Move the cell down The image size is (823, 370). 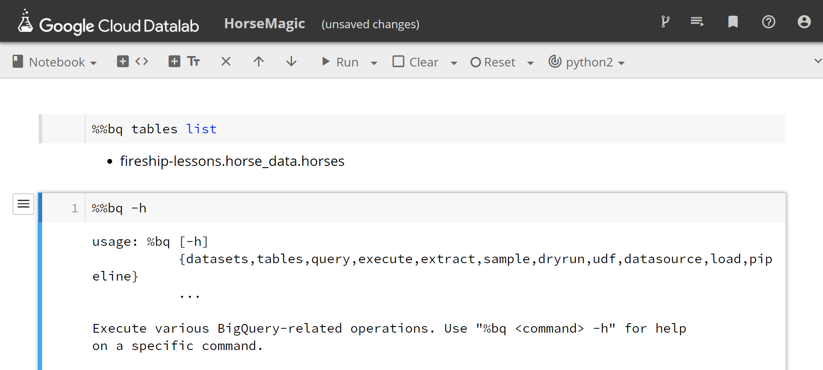[292, 62]
